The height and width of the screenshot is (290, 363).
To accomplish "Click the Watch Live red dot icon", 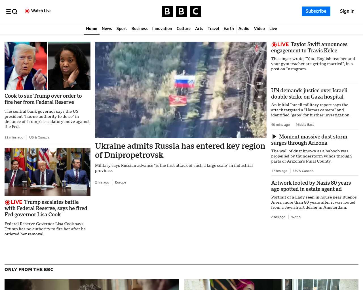I will click(27, 11).
